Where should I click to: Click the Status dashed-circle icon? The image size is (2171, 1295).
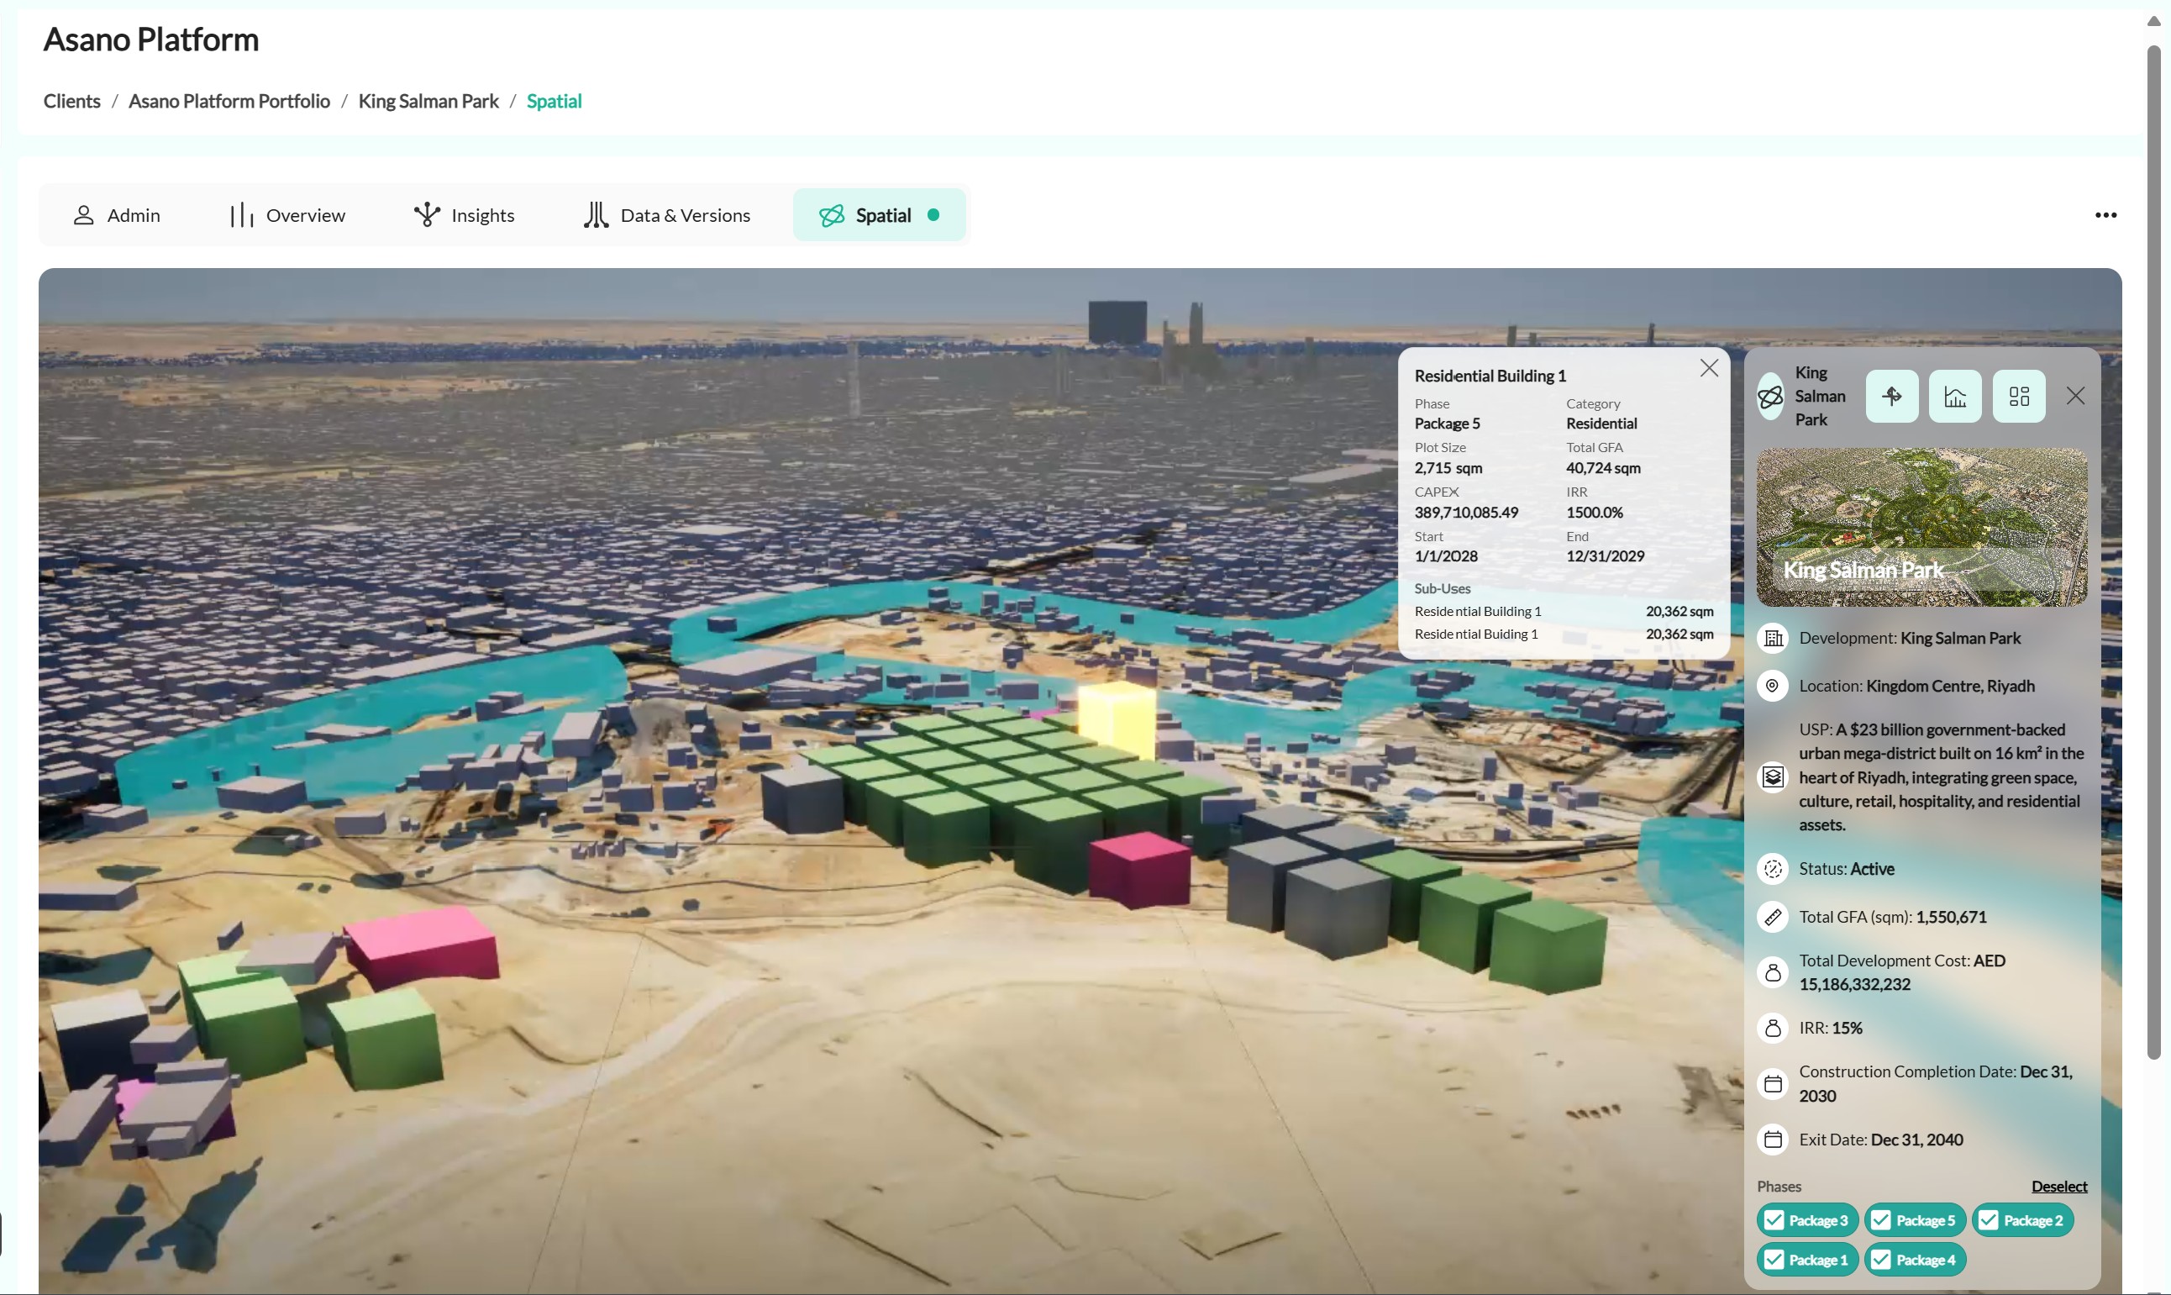click(1773, 869)
